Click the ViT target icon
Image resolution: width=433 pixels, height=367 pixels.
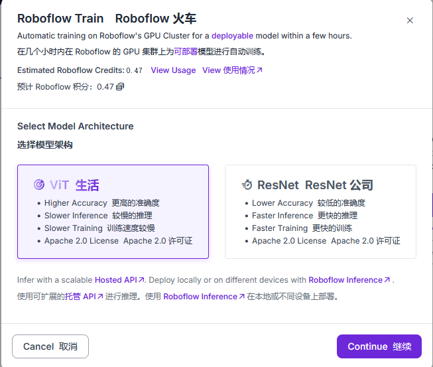pyautogui.click(x=39, y=184)
